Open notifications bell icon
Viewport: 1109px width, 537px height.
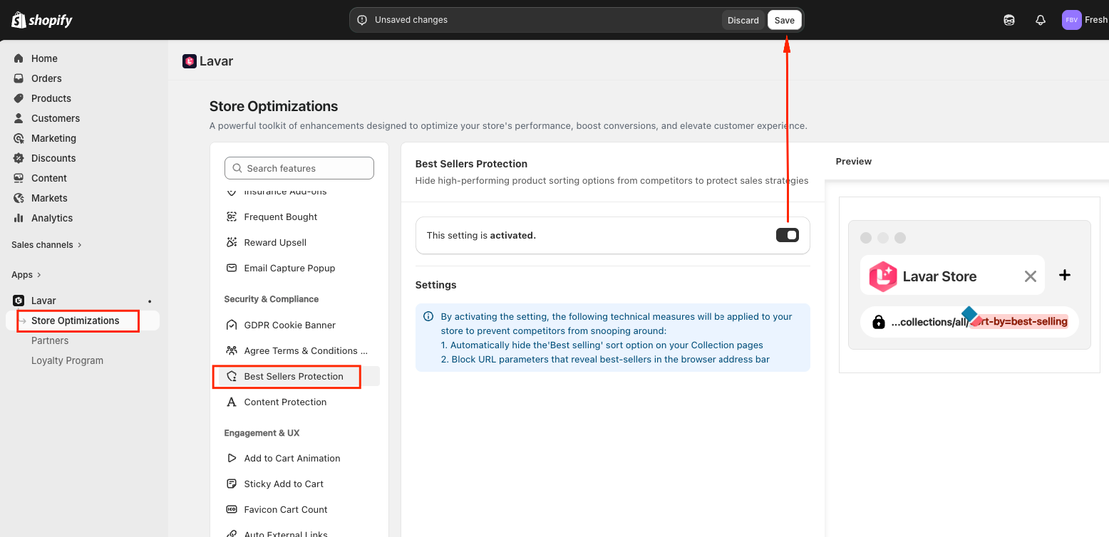pyautogui.click(x=1040, y=20)
